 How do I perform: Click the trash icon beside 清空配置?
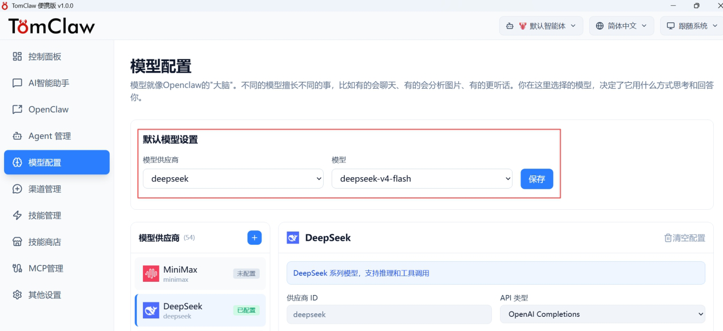(x=668, y=238)
